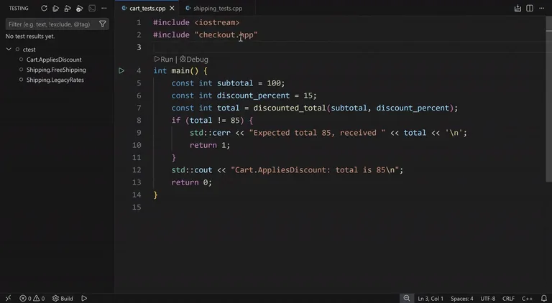Change line ending CRLF
The height and width of the screenshot is (303, 552).
tap(508, 299)
